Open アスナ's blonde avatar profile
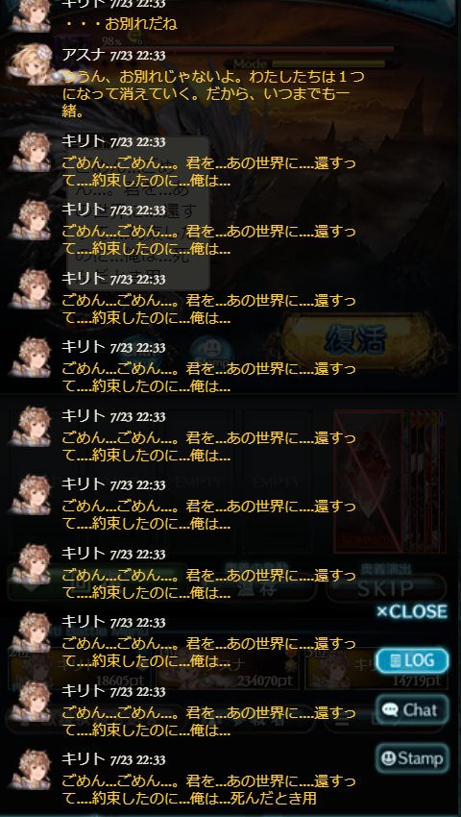461x817 pixels. pos(32,63)
